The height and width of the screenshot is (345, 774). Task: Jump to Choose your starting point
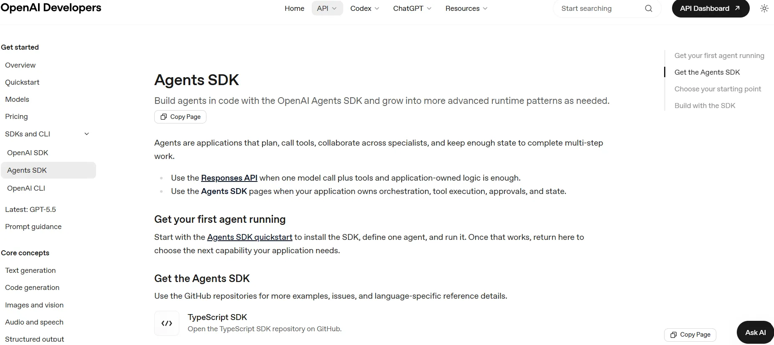coord(718,89)
